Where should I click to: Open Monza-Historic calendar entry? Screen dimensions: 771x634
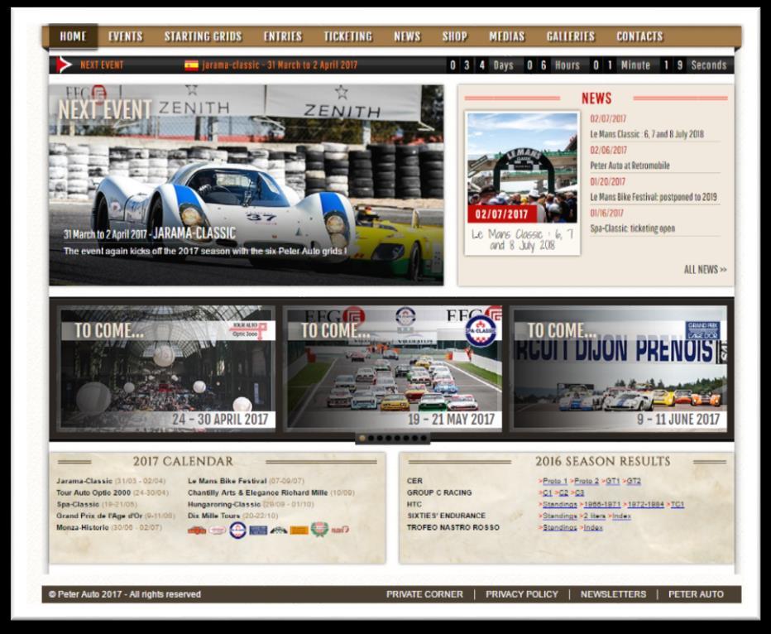pyautogui.click(x=83, y=527)
